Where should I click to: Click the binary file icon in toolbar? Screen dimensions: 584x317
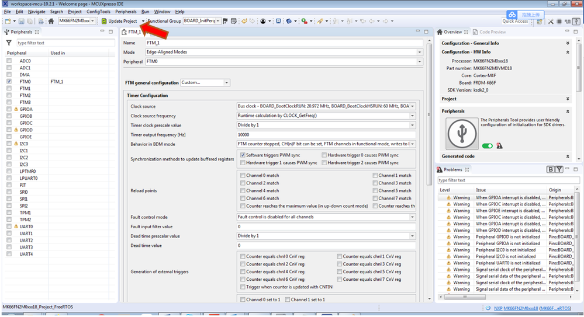[x=40, y=21]
